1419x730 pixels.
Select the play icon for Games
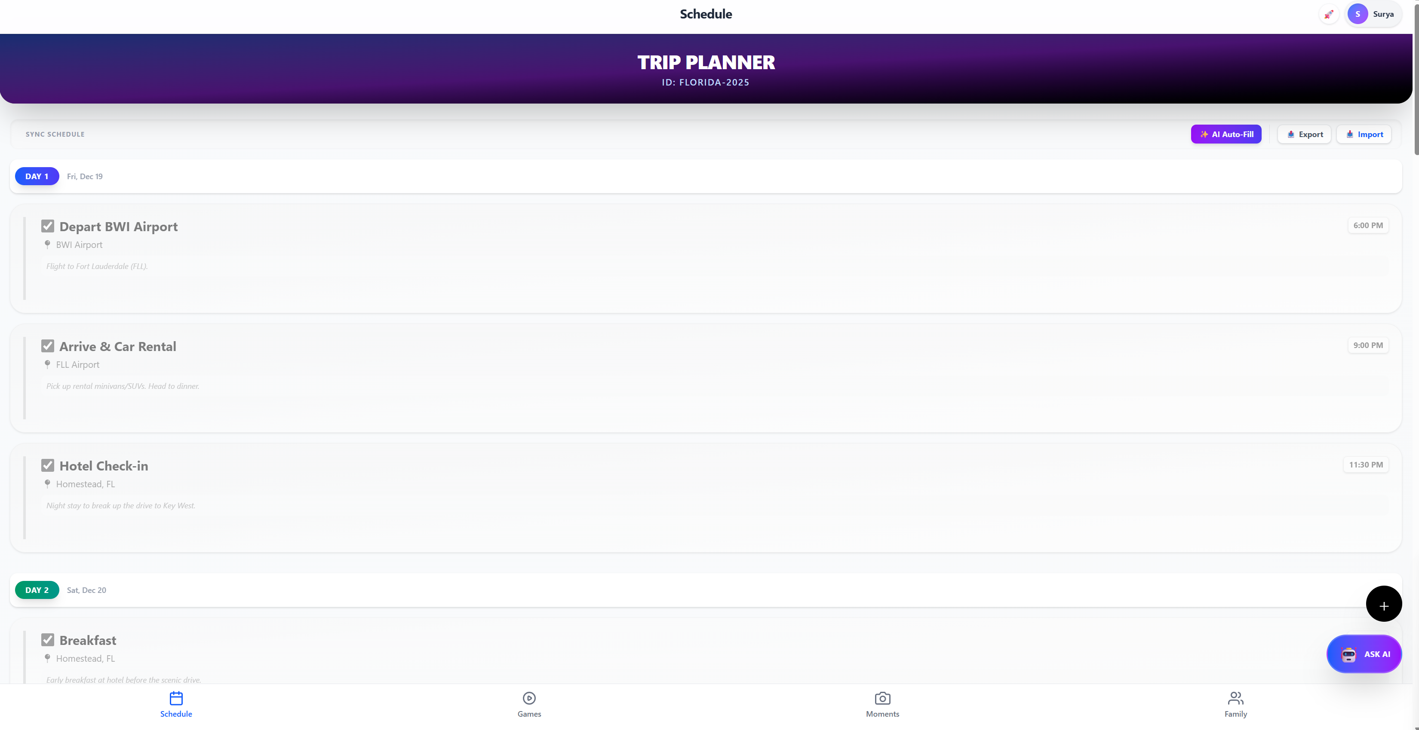tap(529, 698)
